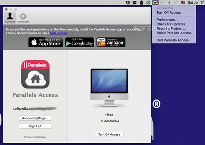Screen dimensions: 205x145
Task: Open About Parallels Access
Action: 174,33
